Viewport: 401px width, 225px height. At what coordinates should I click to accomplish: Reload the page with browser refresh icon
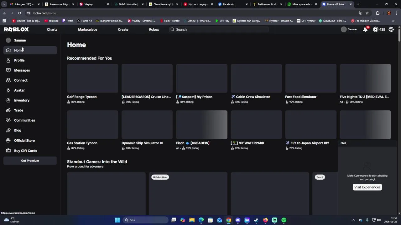[19, 13]
